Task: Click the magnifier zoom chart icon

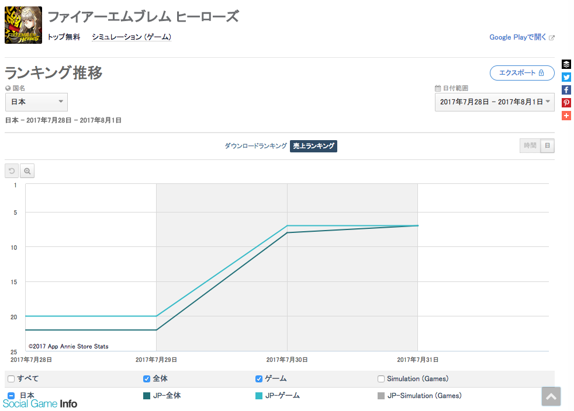Action: tap(27, 170)
